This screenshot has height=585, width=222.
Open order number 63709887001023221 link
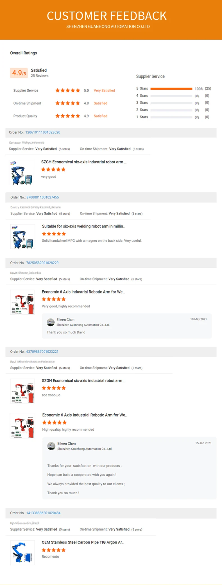point(42,352)
